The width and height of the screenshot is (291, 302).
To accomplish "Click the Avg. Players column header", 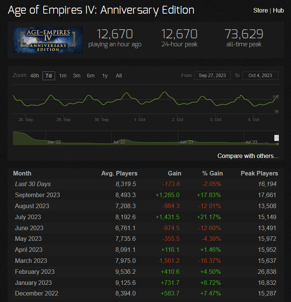I will tap(119, 173).
